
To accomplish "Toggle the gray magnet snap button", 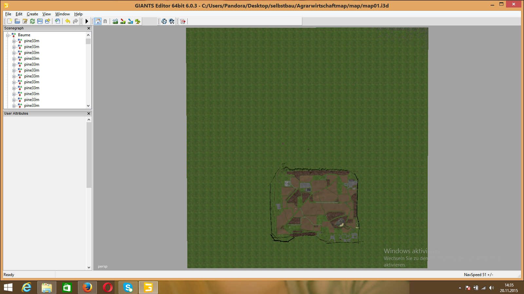I will pyautogui.click(x=105, y=21).
